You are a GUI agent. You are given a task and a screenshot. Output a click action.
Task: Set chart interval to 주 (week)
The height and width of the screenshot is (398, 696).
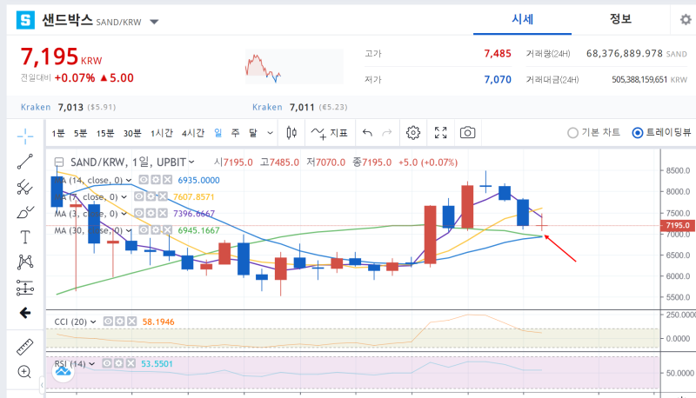tap(236, 133)
